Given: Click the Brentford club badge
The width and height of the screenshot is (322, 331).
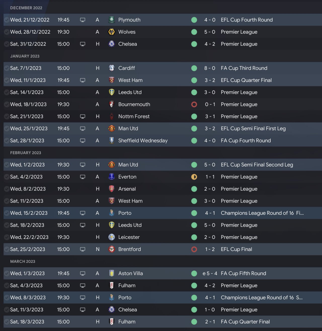Looking at the screenshot, I should coord(111,249).
